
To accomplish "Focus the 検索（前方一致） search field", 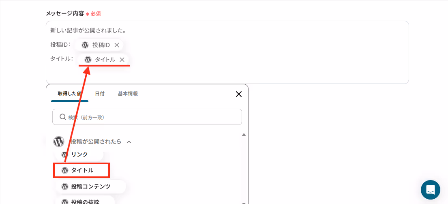I will point(147,117).
